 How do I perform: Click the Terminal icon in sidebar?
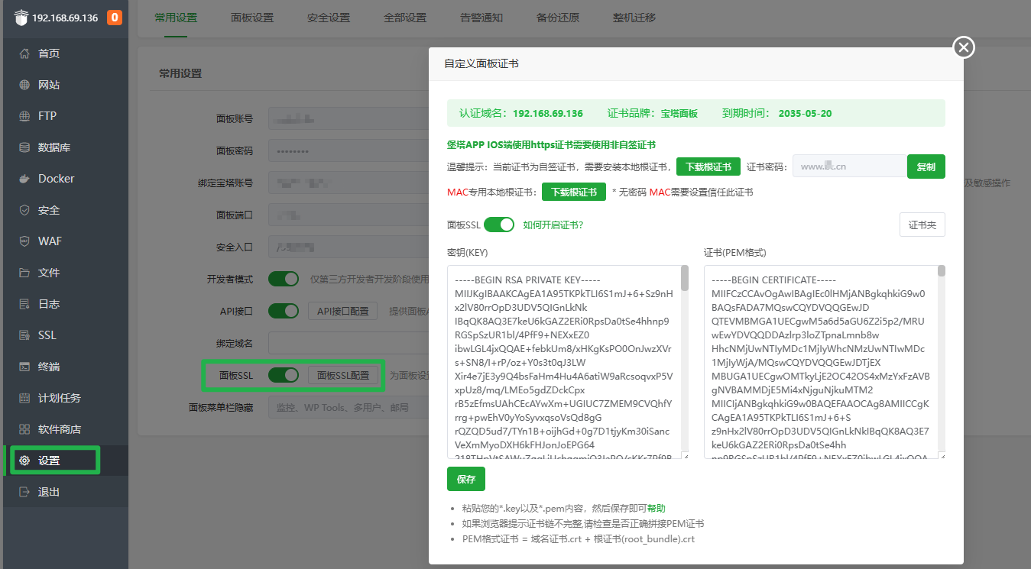(24, 367)
